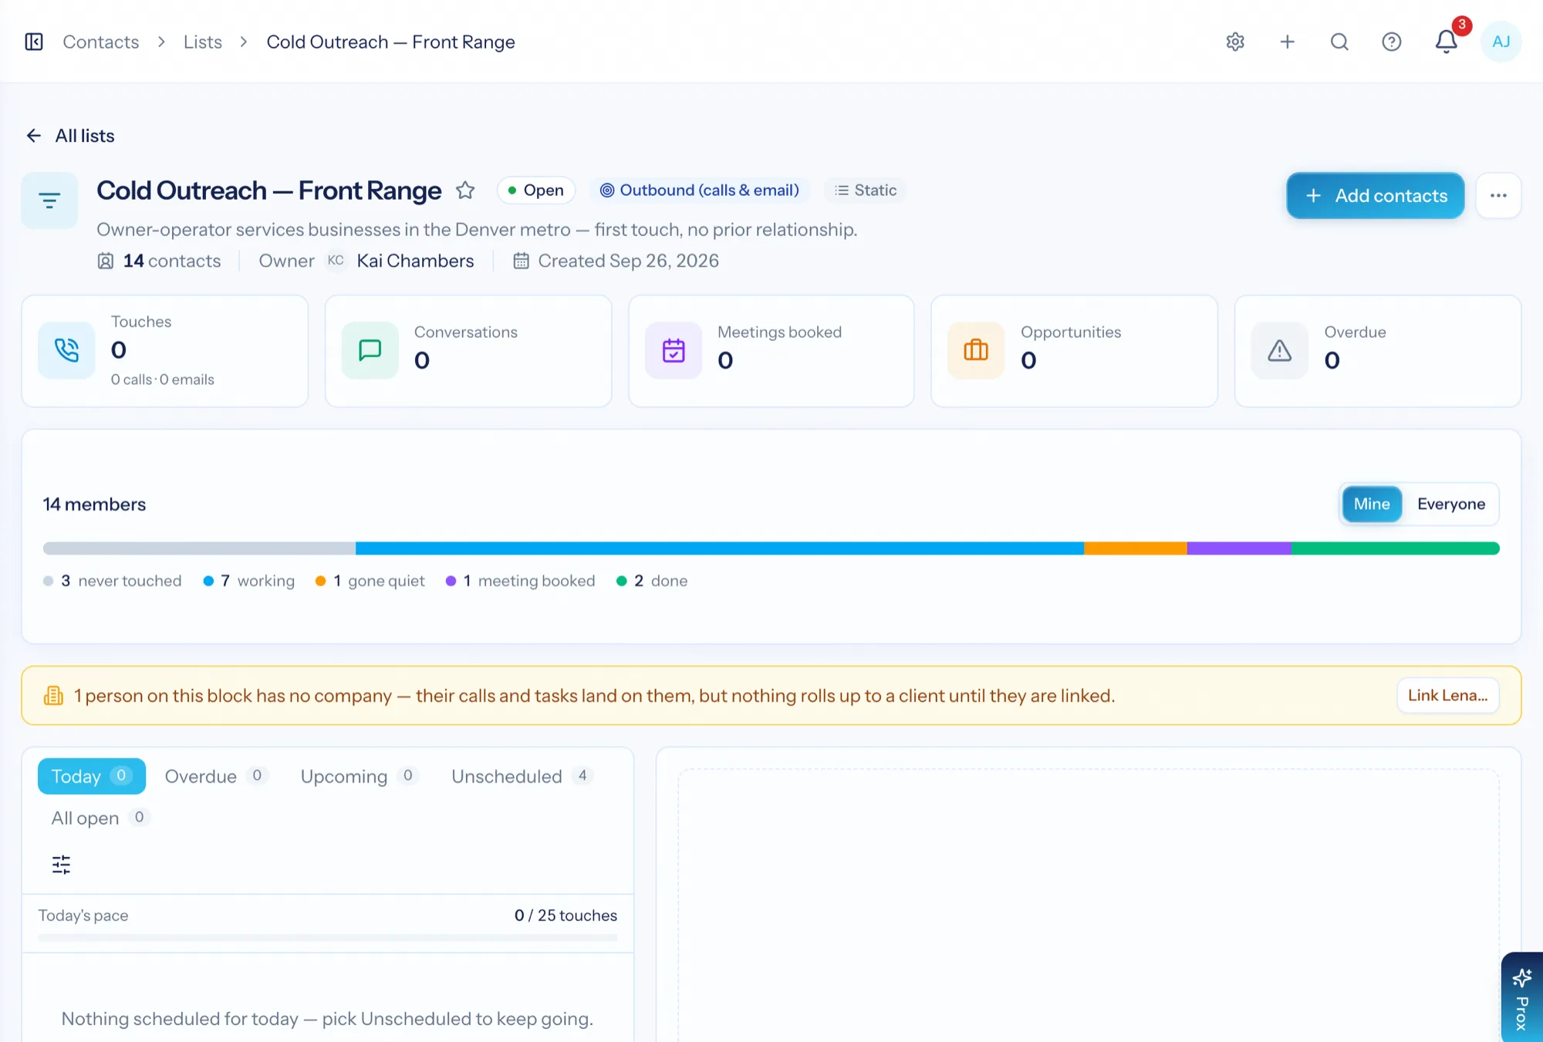Collapse the sidebar panel icon
The image size is (1543, 1042).
(34, 42)
